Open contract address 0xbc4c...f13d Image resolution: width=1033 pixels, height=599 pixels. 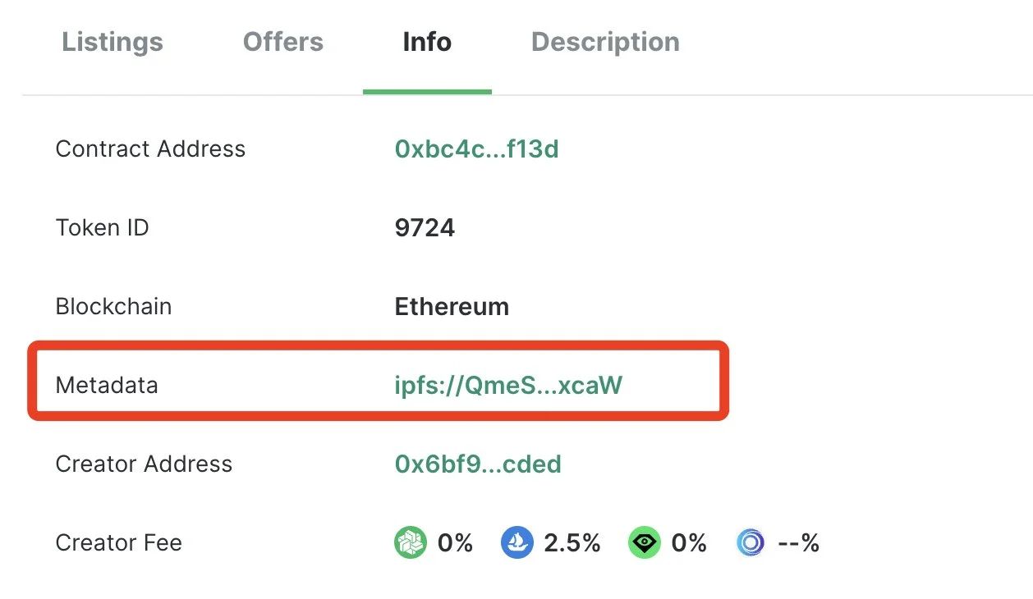477,150
